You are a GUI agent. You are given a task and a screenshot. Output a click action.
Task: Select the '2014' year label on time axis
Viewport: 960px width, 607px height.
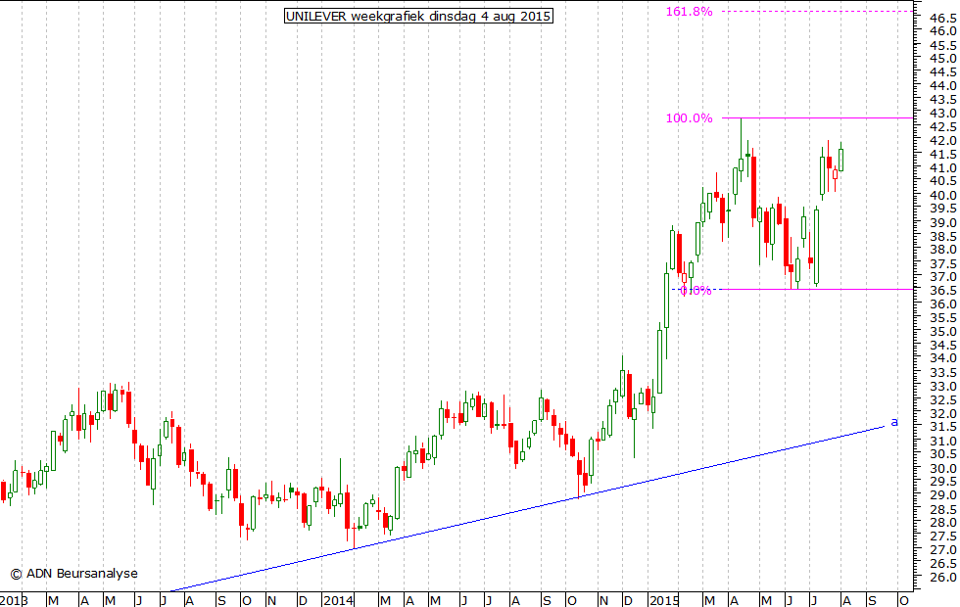(339, 600)
